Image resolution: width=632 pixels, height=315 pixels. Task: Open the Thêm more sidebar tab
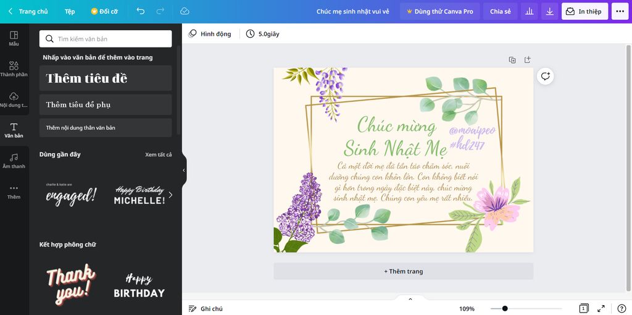tap(14, 191)
